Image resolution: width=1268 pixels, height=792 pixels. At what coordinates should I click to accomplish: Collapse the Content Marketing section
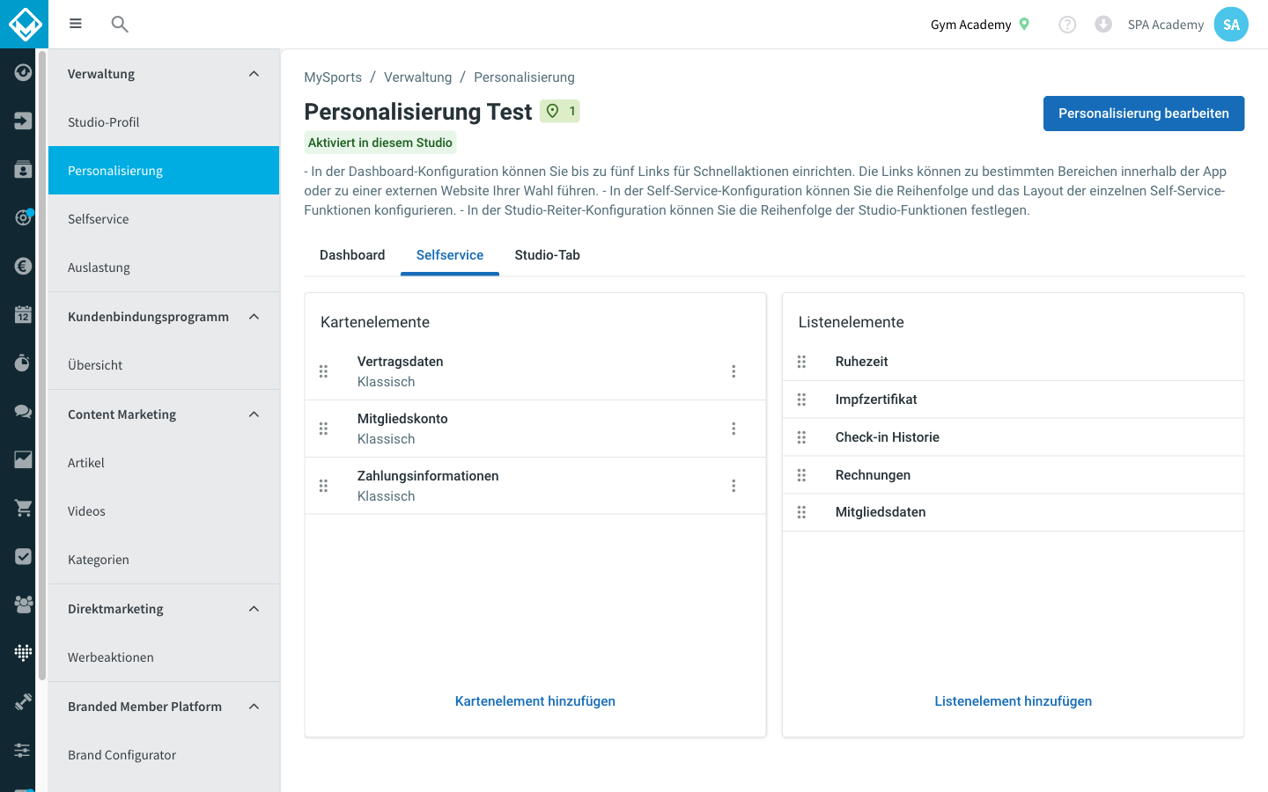coord(254,414)
